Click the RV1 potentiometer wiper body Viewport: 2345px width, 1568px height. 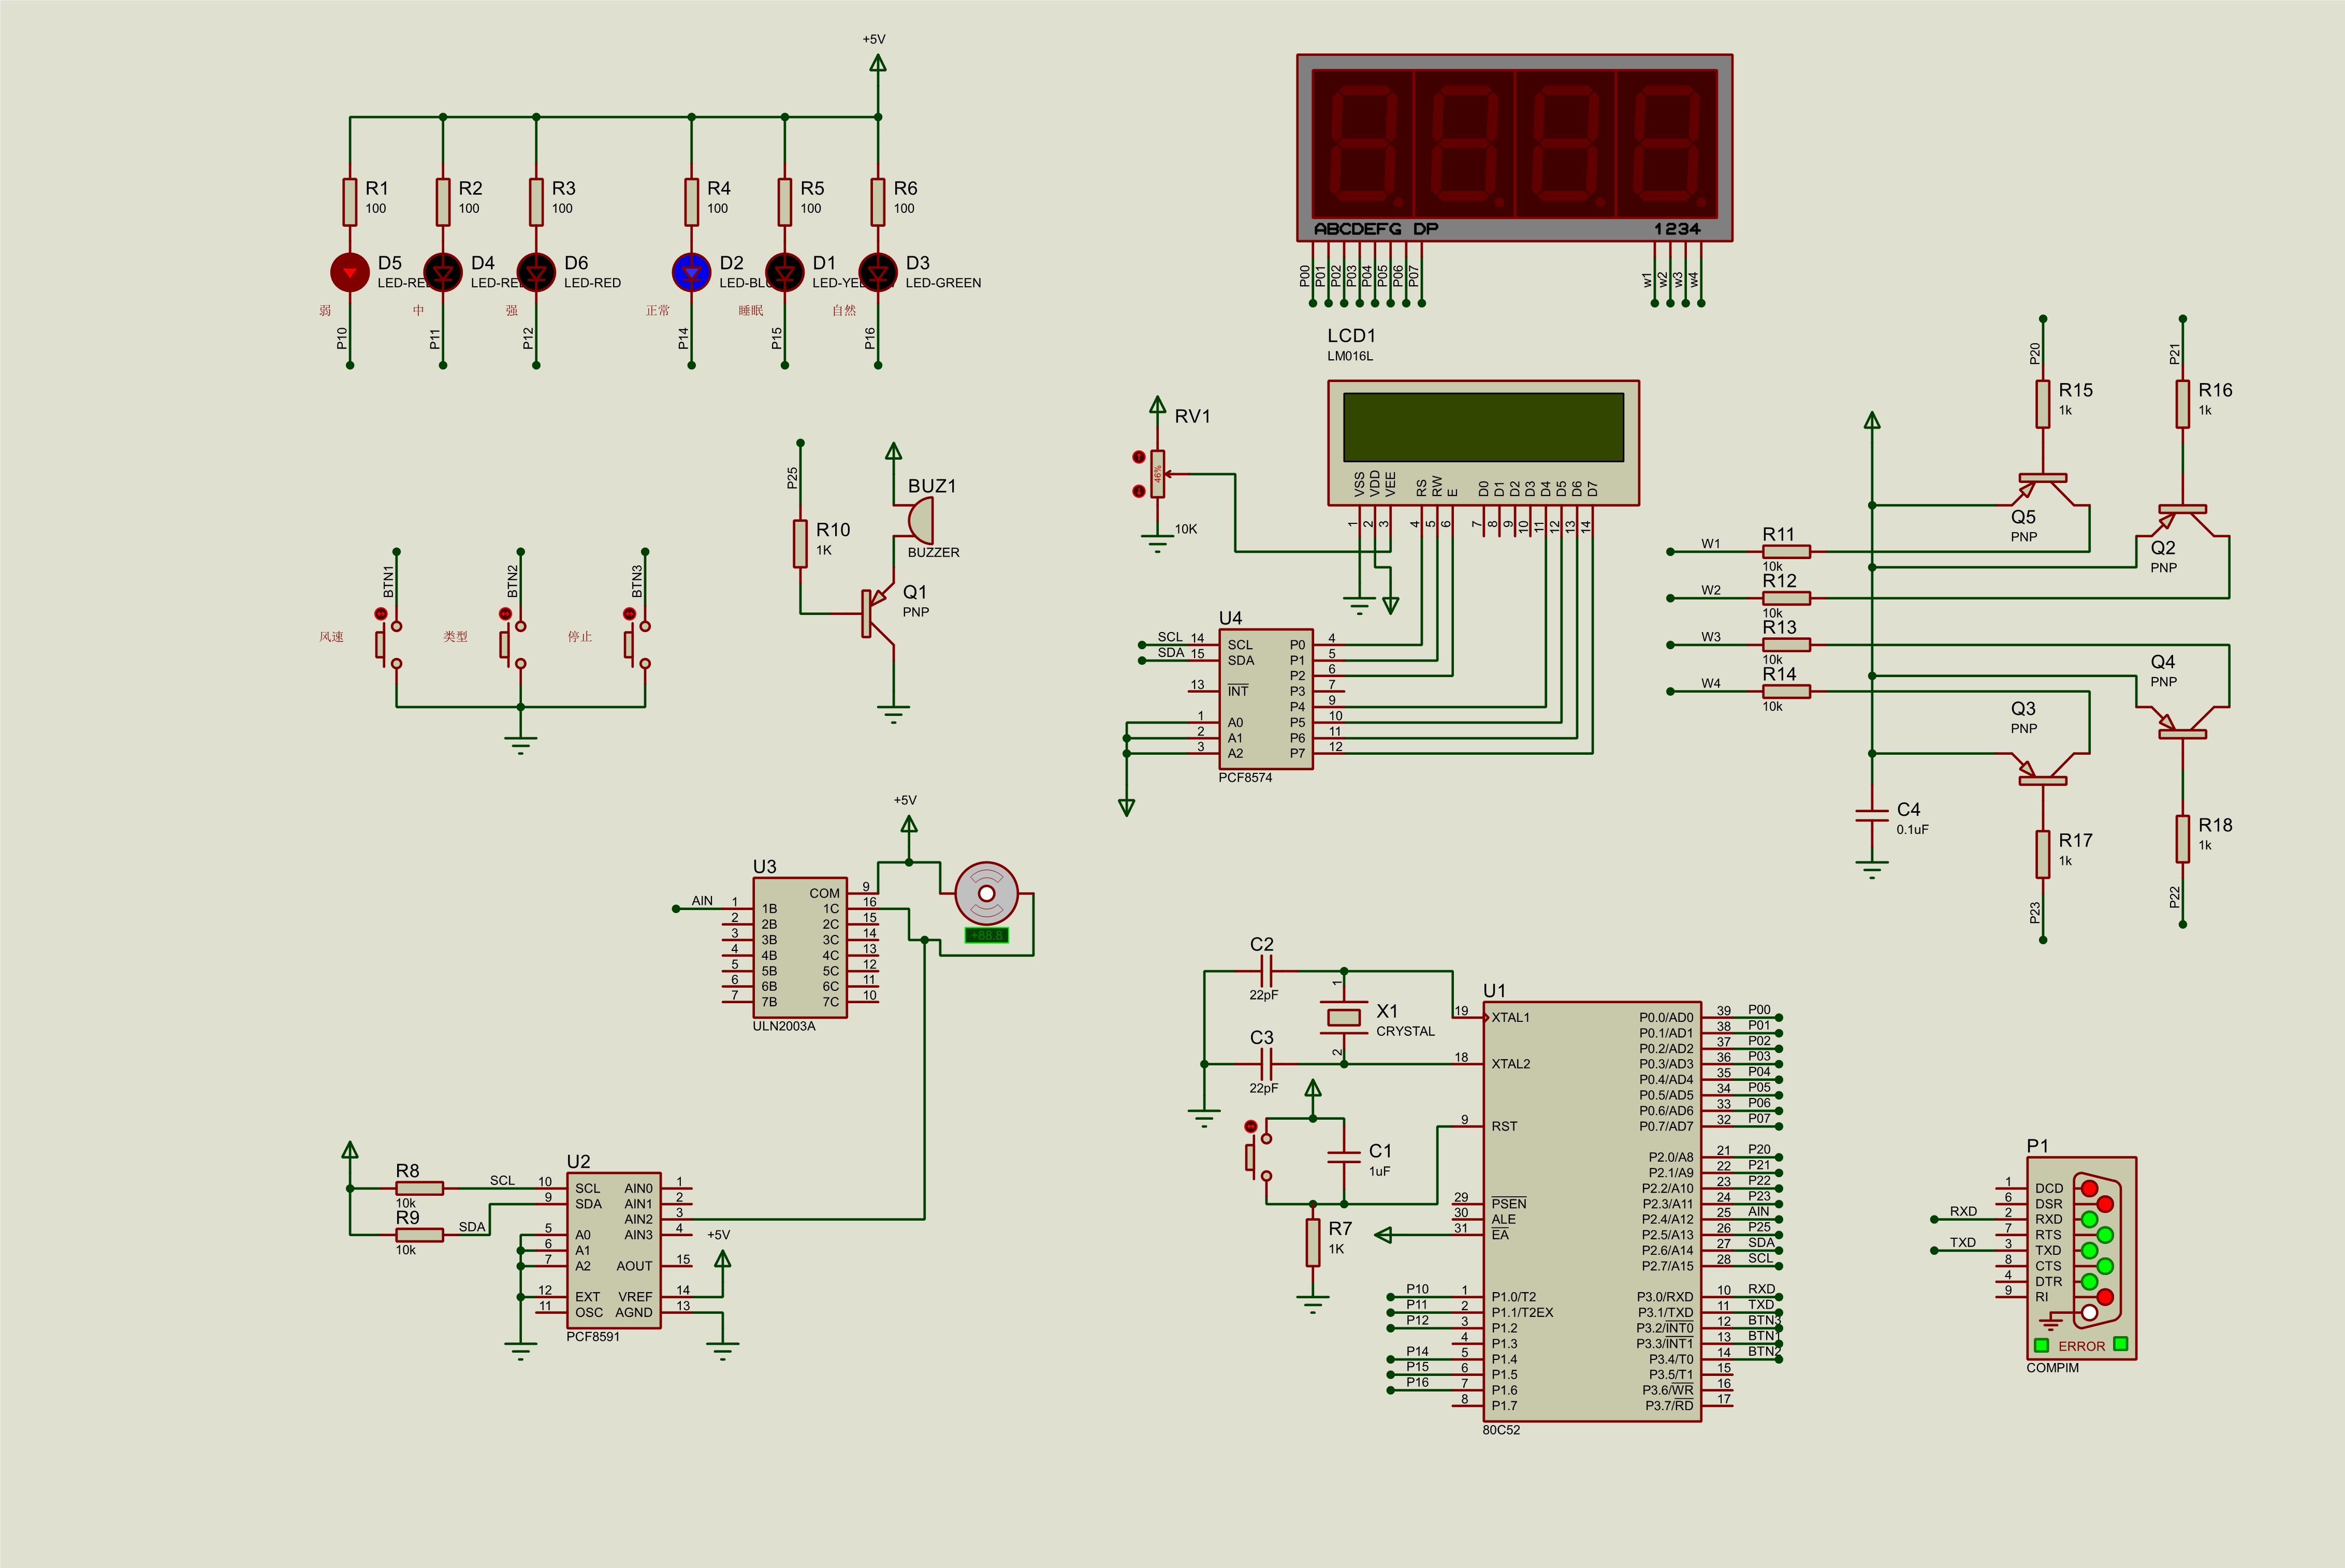point(1157,474)
